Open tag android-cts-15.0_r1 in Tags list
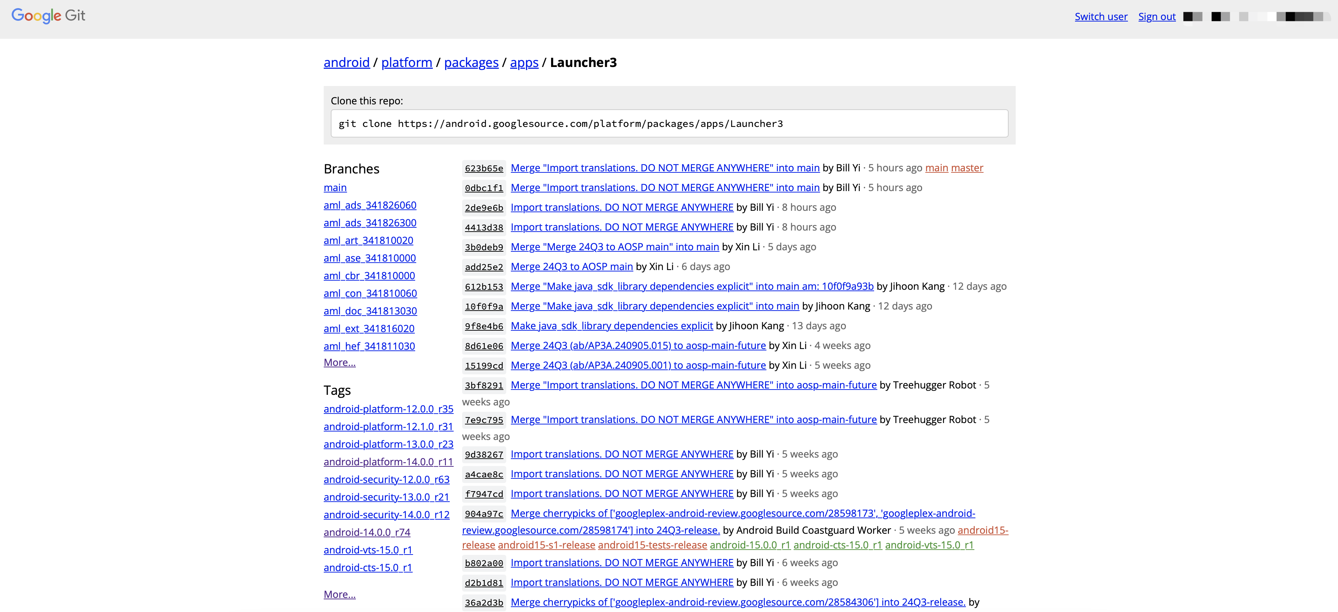1338x612 pixels. 368,568
